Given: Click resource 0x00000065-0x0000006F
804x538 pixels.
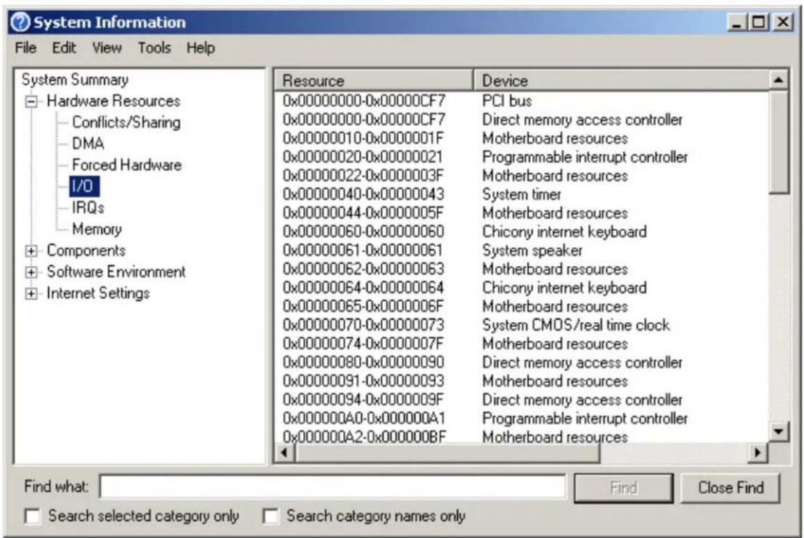Looking at the screenshot, I should pos(363,307).
